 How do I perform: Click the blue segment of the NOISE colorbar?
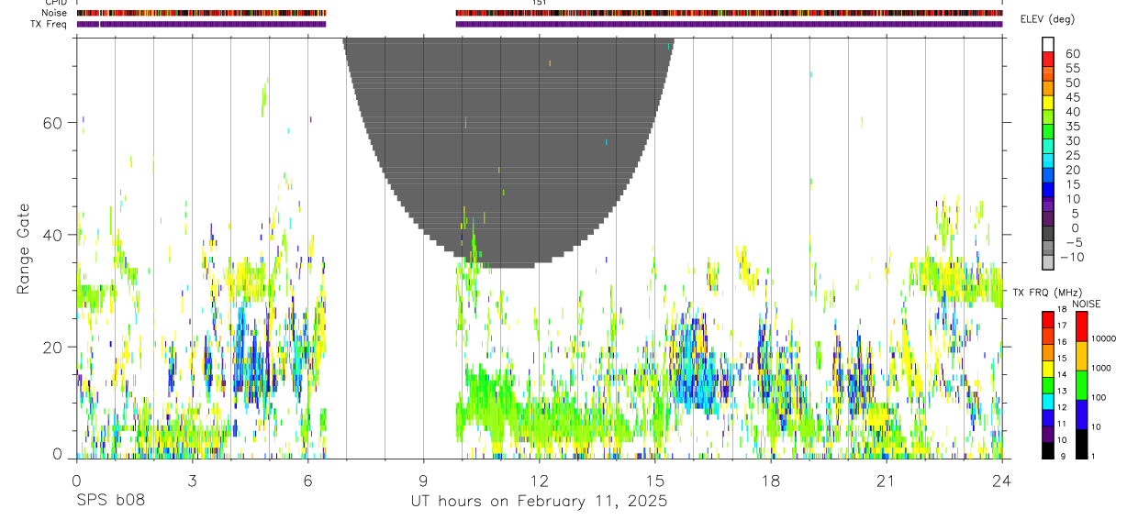[x=1081, y=414]
